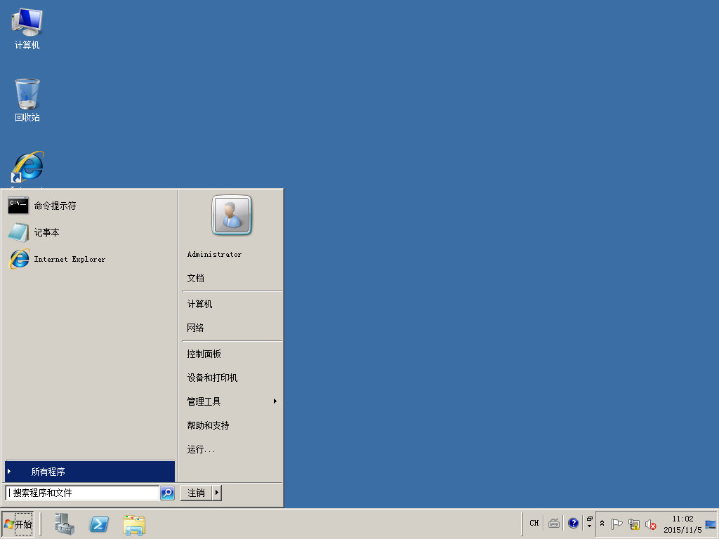The width and height of the screenshot is (719, 539).
Task: Click the 开始 start button
Action: point(18,524)
